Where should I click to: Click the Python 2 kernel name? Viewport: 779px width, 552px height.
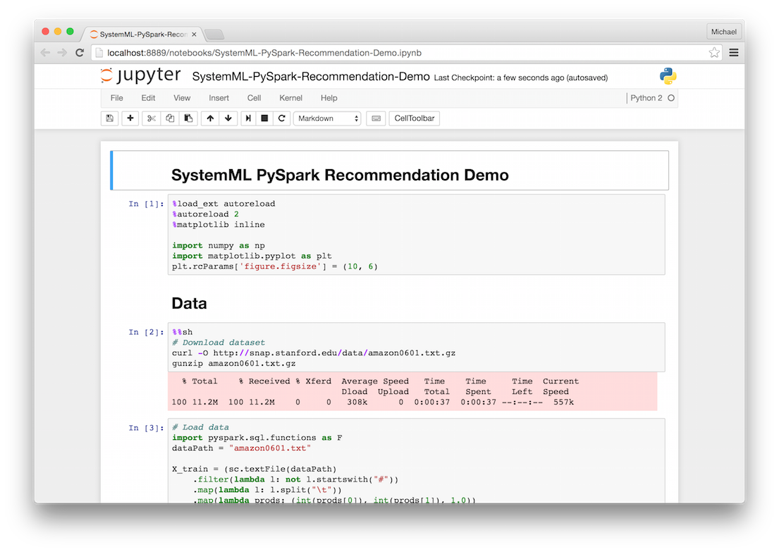[x=646, y=98]
